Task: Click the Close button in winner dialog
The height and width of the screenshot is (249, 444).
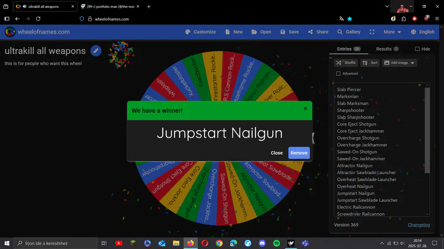Action: point(277,153)
